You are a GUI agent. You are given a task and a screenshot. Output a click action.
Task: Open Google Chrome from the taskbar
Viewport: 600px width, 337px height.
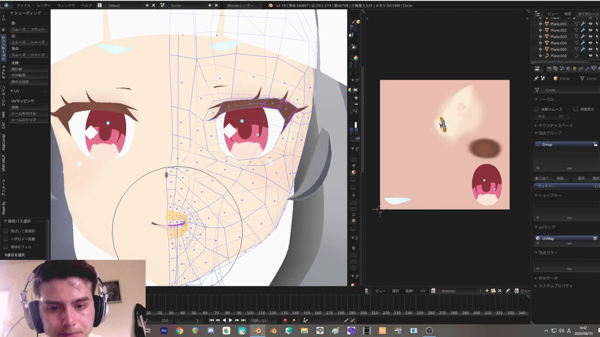click(x=180, y=330)
